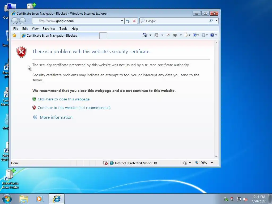Click the Back navigation button

(15, 21)
